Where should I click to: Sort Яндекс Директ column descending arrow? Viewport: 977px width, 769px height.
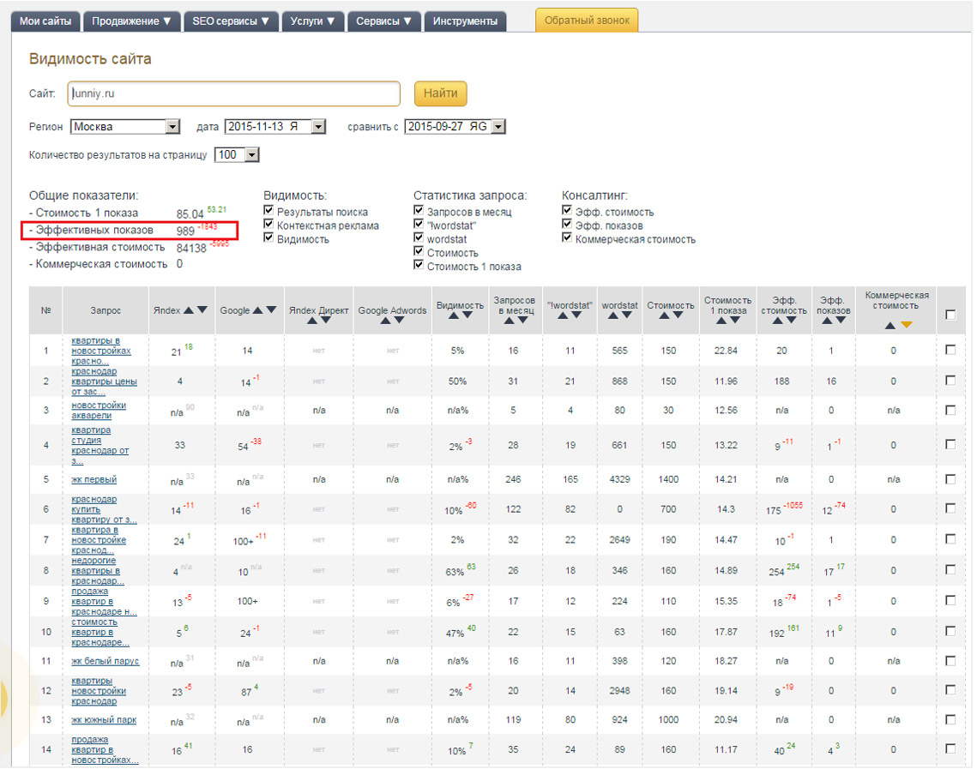pos(326,321)
